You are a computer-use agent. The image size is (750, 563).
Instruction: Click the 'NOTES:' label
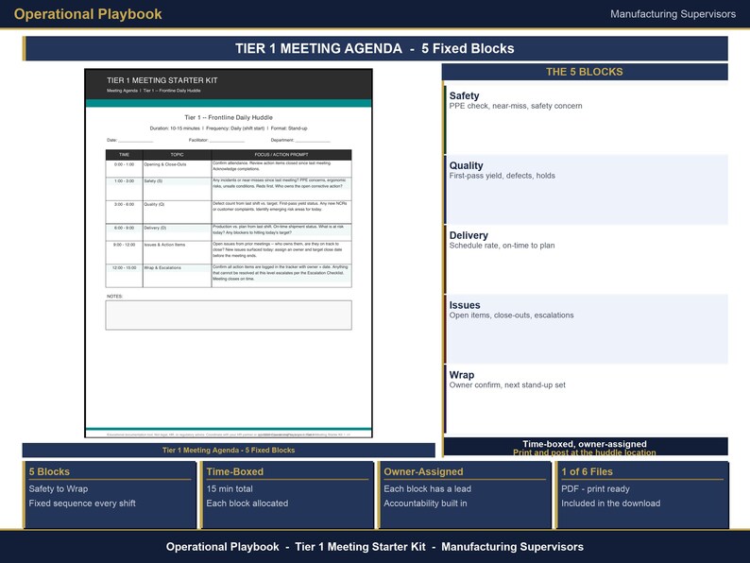click(115, 296)
